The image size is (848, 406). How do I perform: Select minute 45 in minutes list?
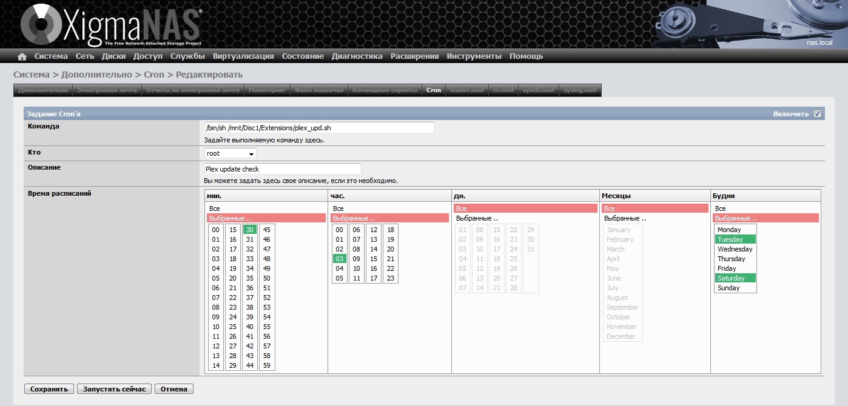(267, 230)
